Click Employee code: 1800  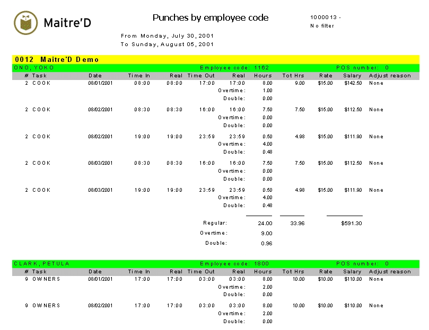234,264
